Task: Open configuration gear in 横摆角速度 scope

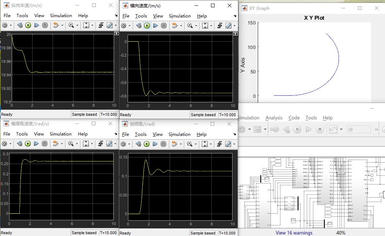Action: coord(4,144)
